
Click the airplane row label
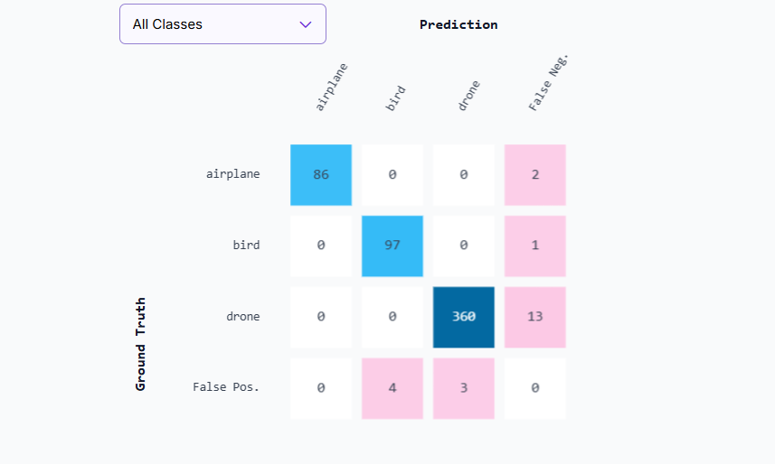tap(232, 174)
